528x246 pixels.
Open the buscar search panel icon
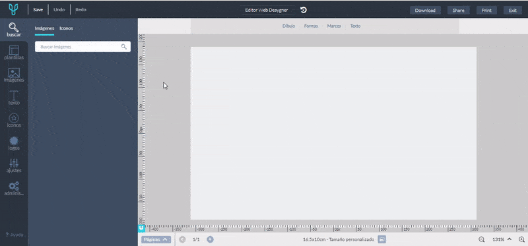click(x=13, y=30)
